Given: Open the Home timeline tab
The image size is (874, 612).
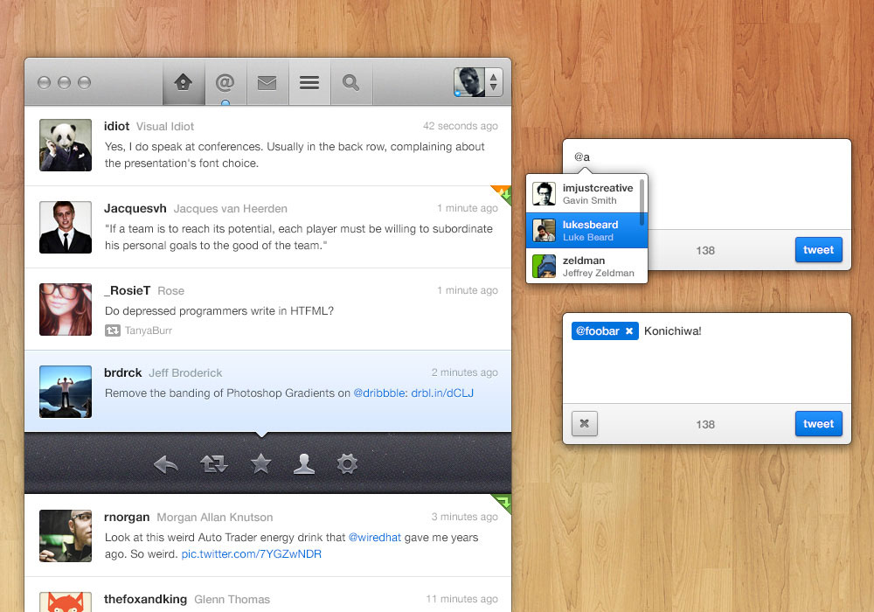Looking at the screenshot, I should pos(184,83).
